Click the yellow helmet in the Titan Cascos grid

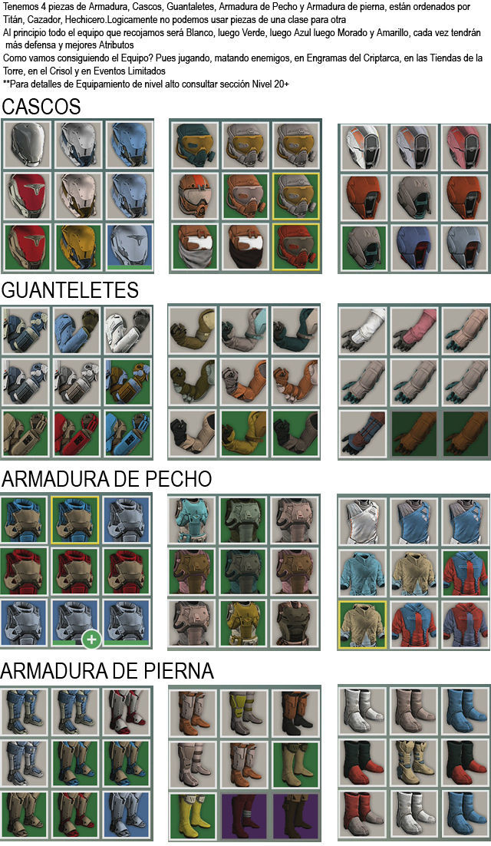(x=78, y=246)
